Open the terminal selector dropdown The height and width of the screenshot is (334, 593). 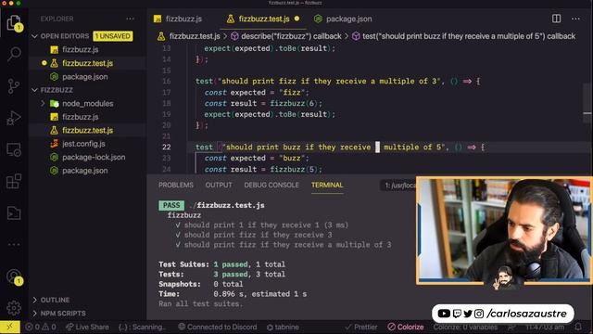pos(398,186)
